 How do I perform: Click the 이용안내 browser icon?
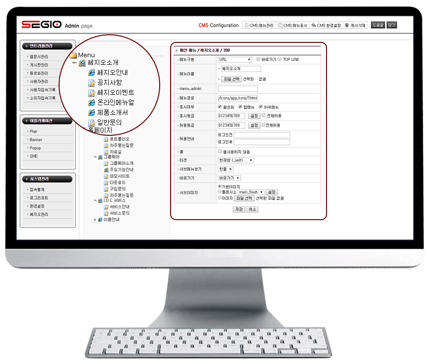coord(100,220)
